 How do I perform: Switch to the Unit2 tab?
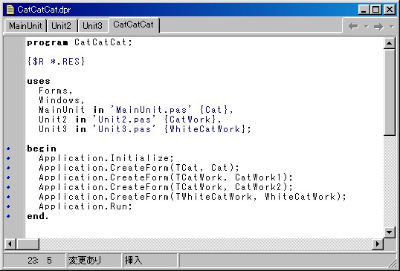[62, 26]
